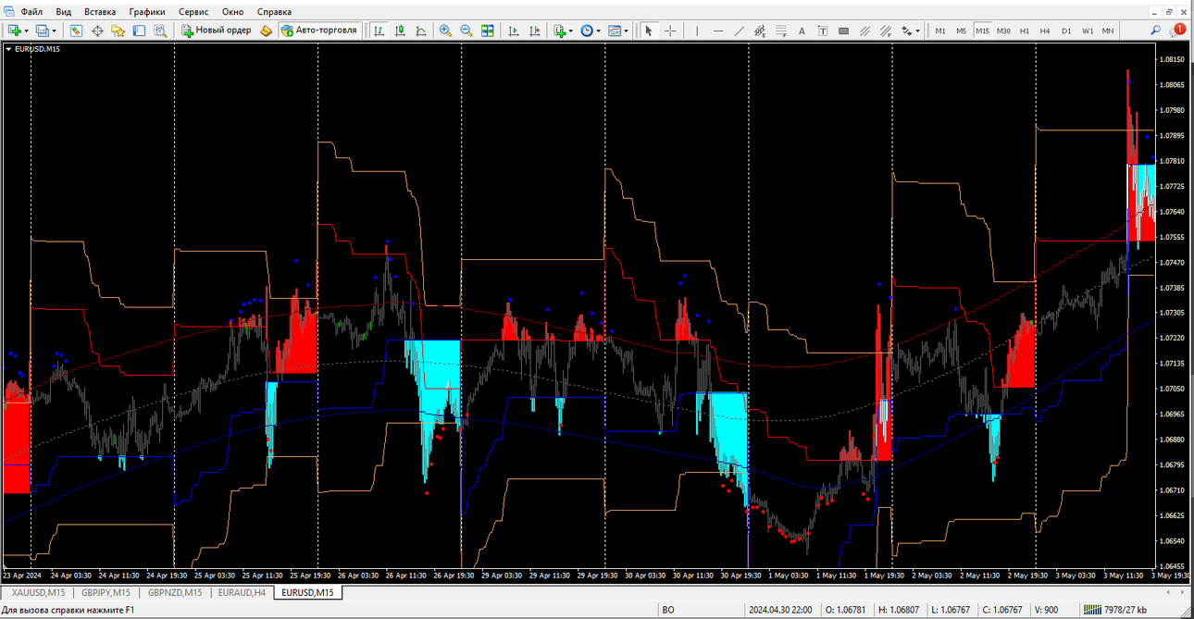The width and height of the screenshot is (1194, 619).
Task: Select the text tool A
Action: [x=802, y=31]
